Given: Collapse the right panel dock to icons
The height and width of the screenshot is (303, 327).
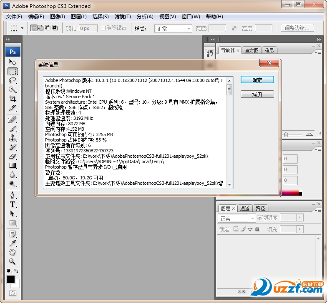Looking at the screenshot, I should click(319, 39).
